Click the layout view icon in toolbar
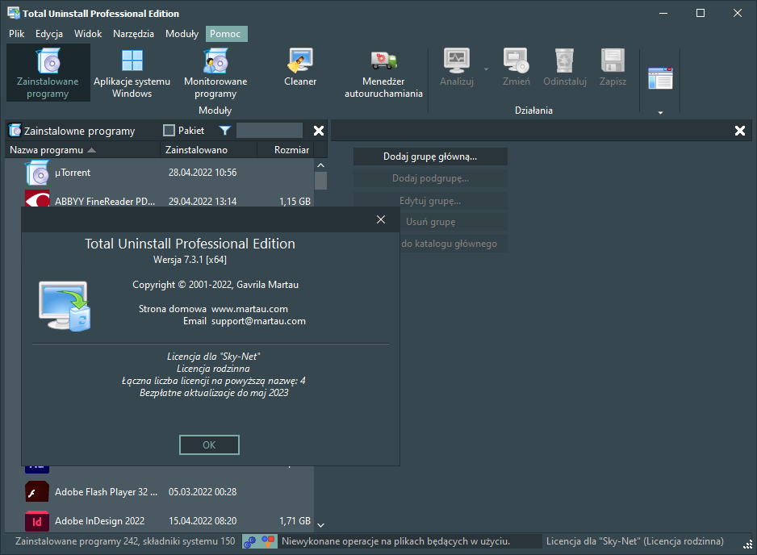The width and height of the screenshot is (757, 555). pos(660,78)
